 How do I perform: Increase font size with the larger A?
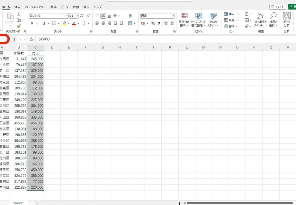click(x=82, y=16)
